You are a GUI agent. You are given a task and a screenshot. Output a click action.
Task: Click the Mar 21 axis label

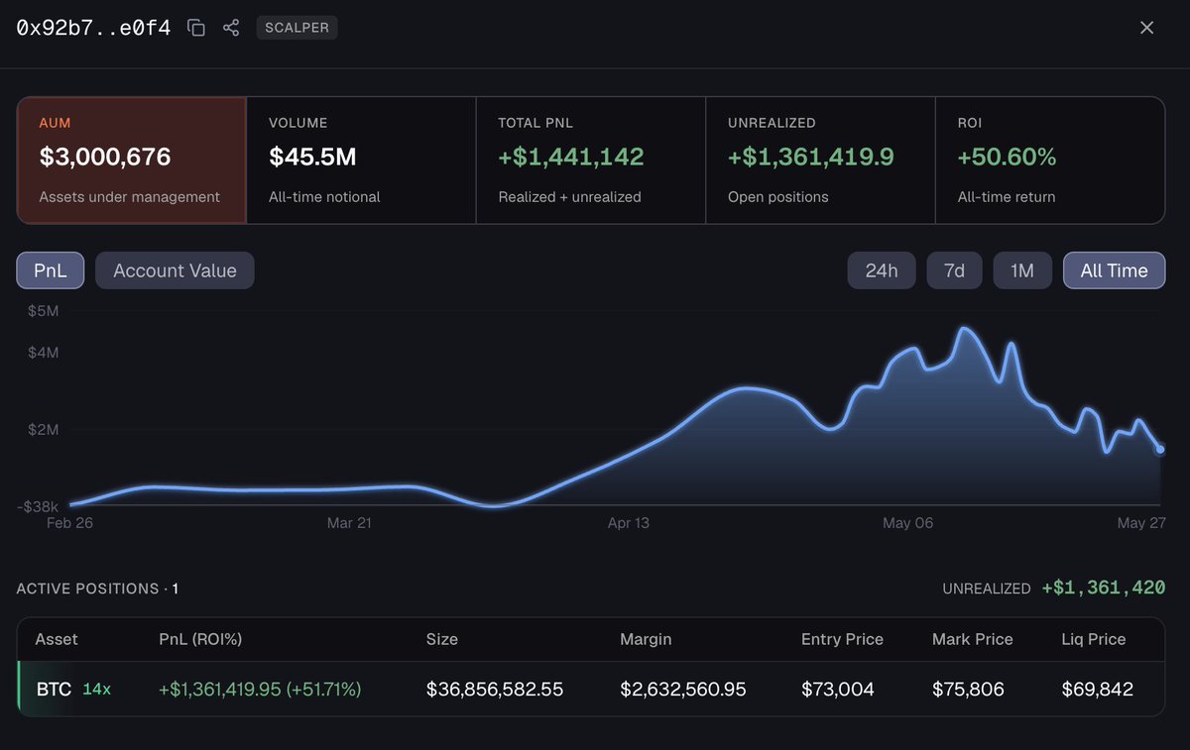coord(349,523)
